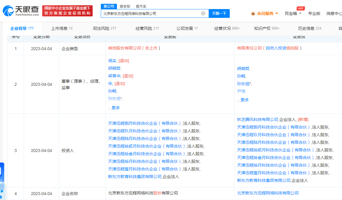Open the 企业背景 tab

22,28
